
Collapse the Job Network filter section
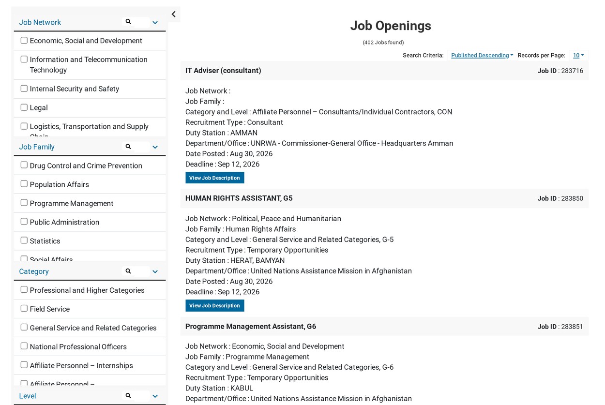point(155,23)
